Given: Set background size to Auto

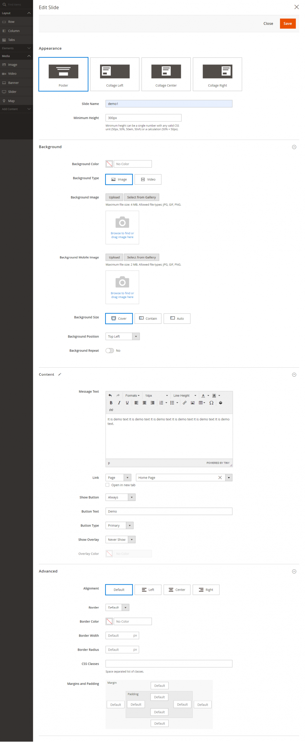Looking at the screenshot, I should 177,318.
